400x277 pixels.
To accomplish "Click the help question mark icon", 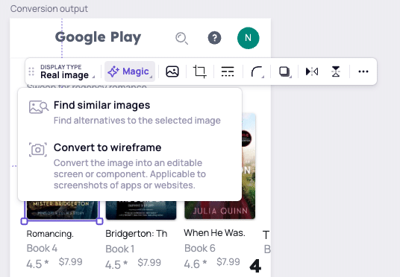I will pyautogui.click(x=214, y=38).
